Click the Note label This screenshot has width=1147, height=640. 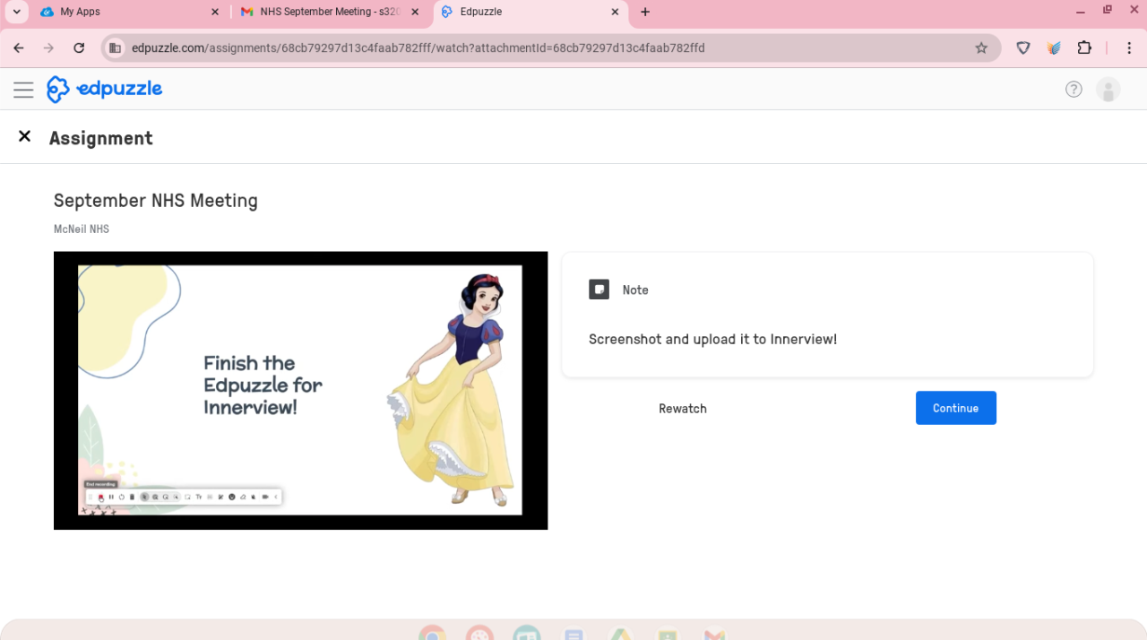point(635,290)
